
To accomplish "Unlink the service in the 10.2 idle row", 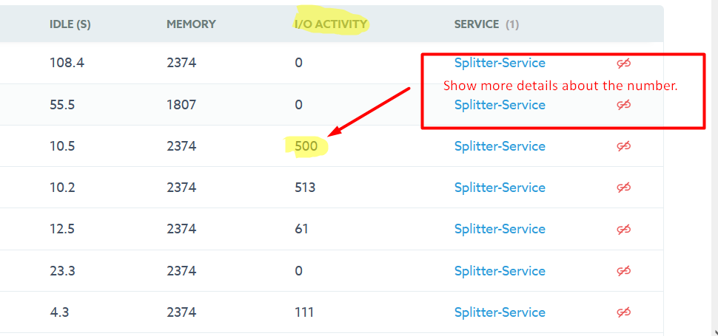I will pos(623,188).
